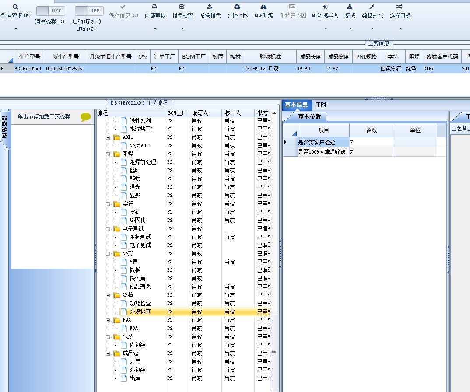Click the 终检 folder icon
Screen dimensions: 470x392
[x=117, y=295]
